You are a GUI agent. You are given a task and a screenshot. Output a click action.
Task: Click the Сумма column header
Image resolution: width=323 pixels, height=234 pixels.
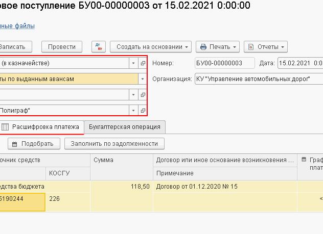pyautogui.click(x=122, y=167)
